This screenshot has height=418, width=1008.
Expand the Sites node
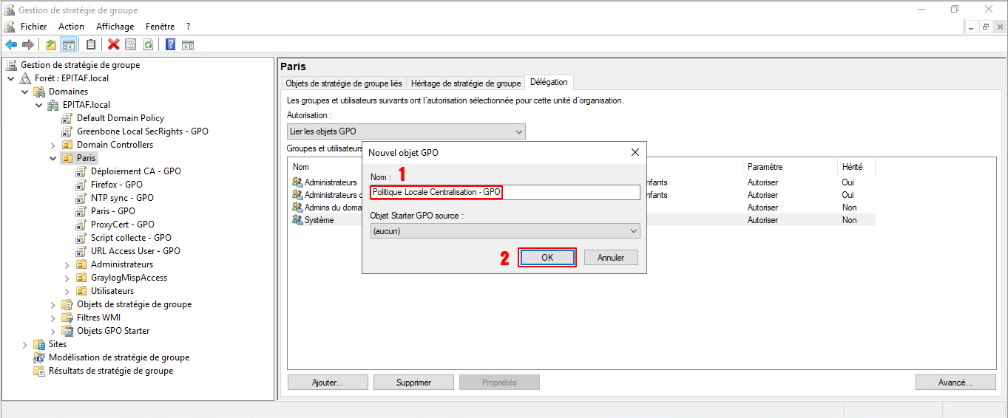(x=24, y=344)
